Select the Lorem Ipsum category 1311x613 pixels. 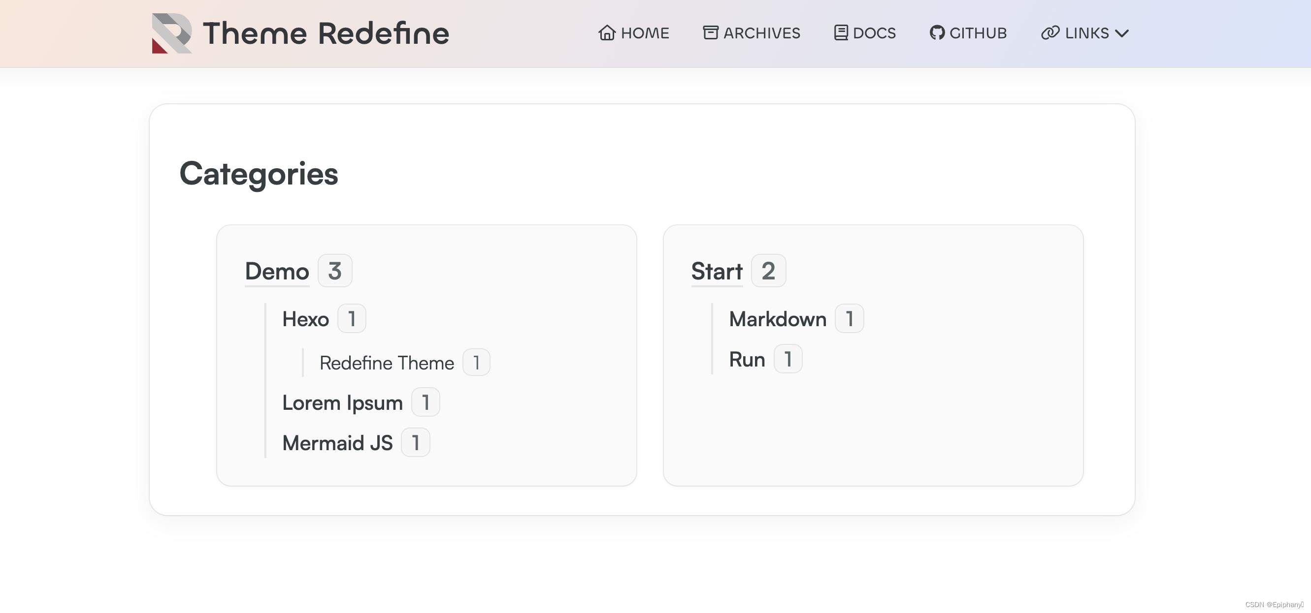pyautogui.click(x=342, y=402)
